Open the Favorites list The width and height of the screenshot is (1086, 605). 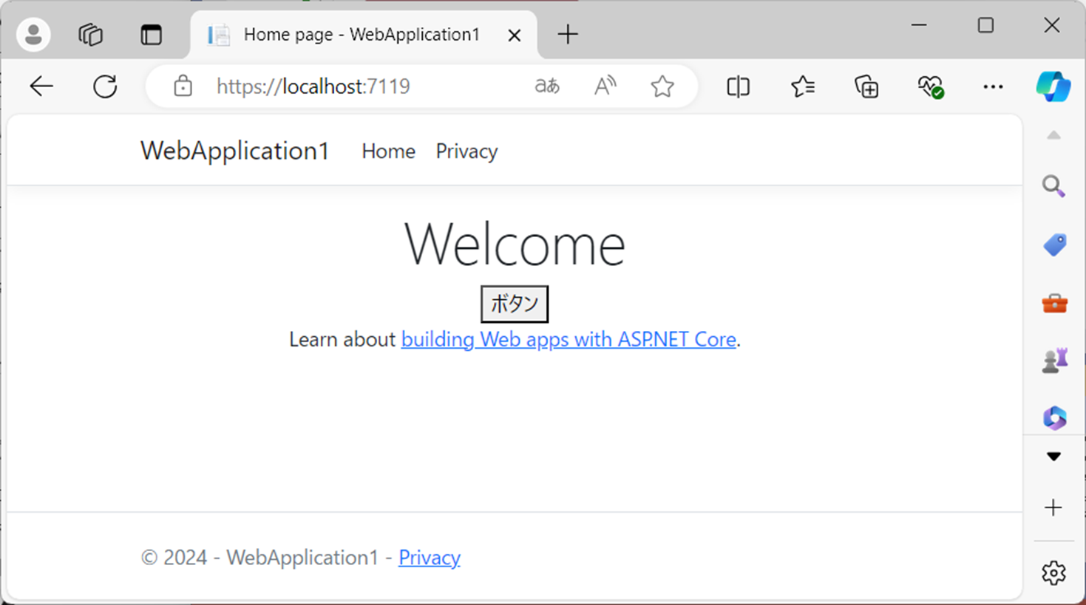pyautogui.click(x=803, y=86)
